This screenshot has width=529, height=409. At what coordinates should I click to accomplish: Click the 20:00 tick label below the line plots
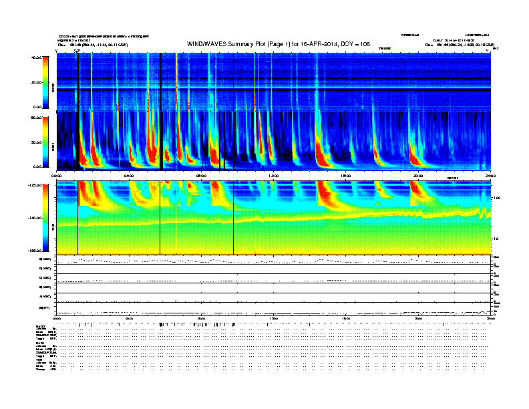(418, 318)
